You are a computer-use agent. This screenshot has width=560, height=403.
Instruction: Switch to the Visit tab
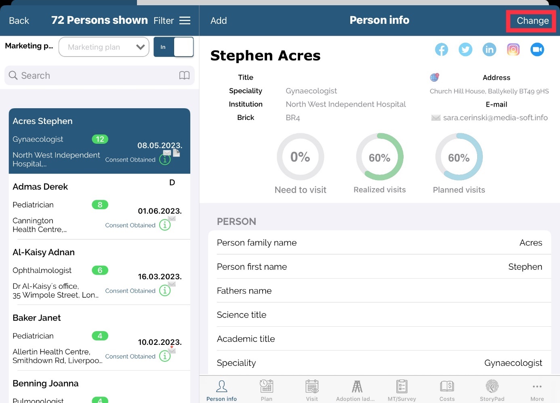pos(312,390)
